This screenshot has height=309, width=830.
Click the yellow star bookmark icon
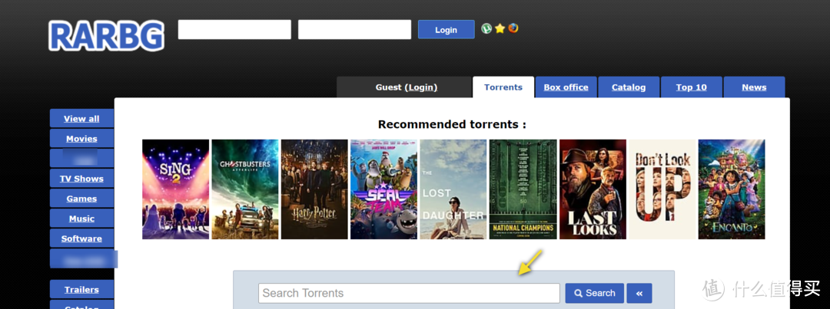[500, 28]
